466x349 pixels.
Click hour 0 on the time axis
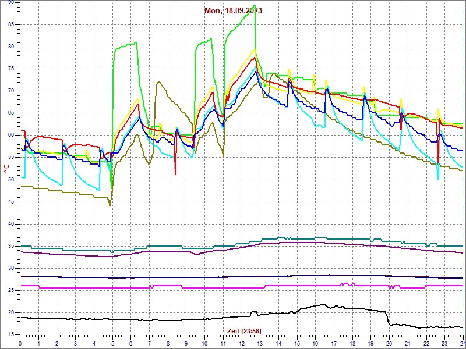(x=20, y=343)
